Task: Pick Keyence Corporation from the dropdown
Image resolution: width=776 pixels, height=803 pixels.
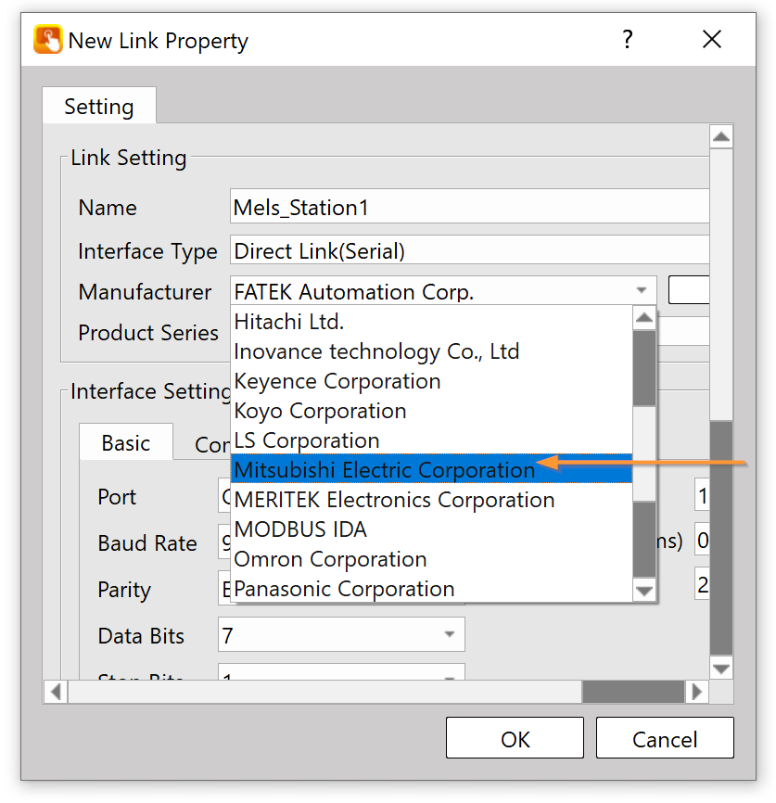Action: (x=337, y=381)
